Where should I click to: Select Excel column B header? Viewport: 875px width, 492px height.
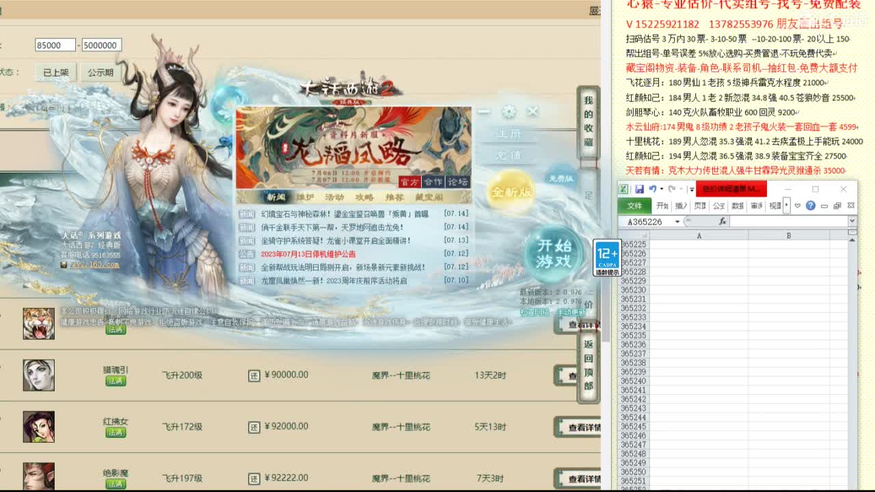[x=788, y=235]
